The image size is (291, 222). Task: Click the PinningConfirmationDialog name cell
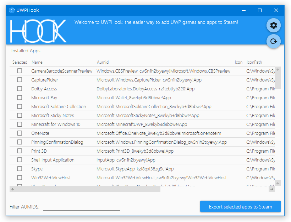(x=57, y=142)
